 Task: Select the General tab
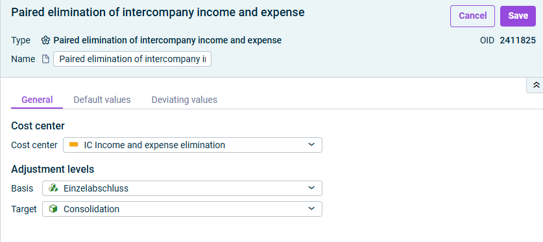pos(37,100)
